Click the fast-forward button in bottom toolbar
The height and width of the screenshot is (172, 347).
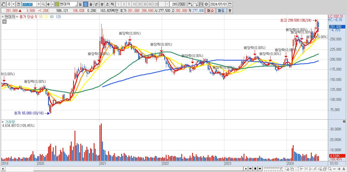(x=260, y=169)
